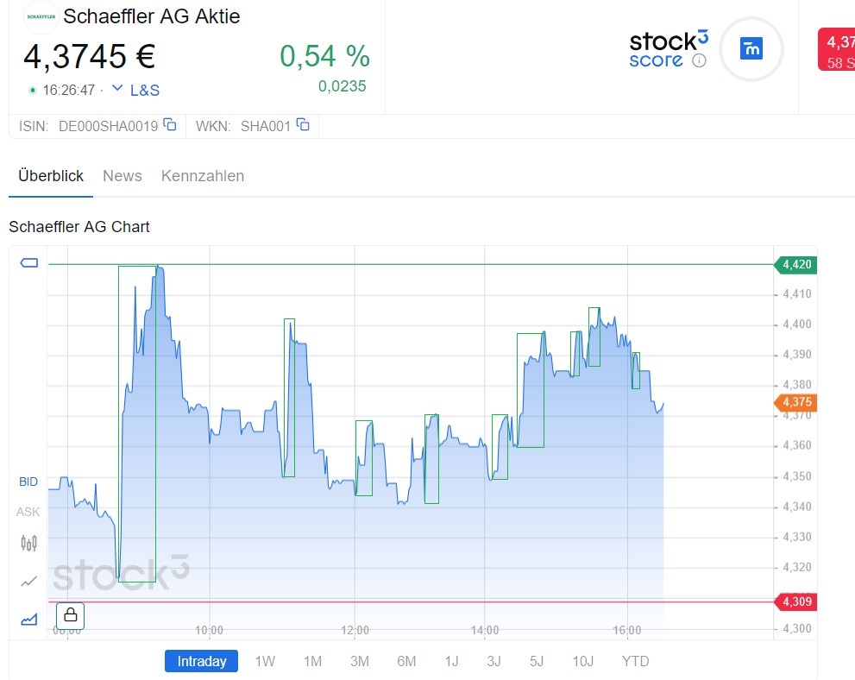Screen dimensions: 855x680
Task: Switch to the Kennzahlen tab
Action: 203,176
